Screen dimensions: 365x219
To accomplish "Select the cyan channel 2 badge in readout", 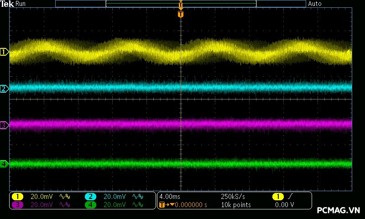I will pyautogui.click(x=90, y=197).
